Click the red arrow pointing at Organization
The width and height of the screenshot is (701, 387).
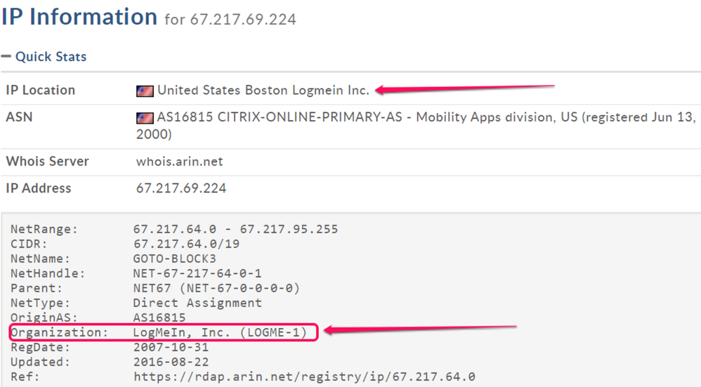(x=420, y=328)
